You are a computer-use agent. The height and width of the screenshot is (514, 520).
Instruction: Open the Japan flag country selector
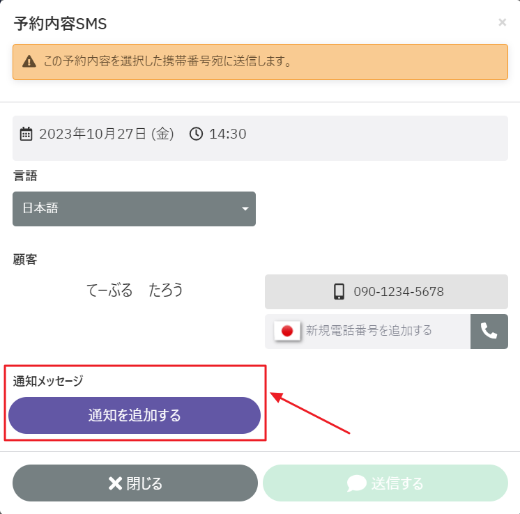coord(286,331)
